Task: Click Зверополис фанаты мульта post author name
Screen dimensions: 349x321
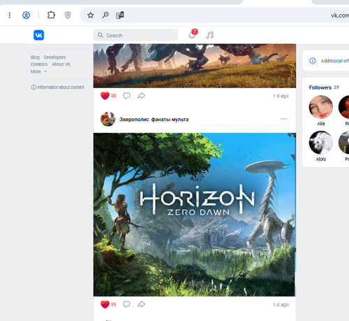Action: 154,120
